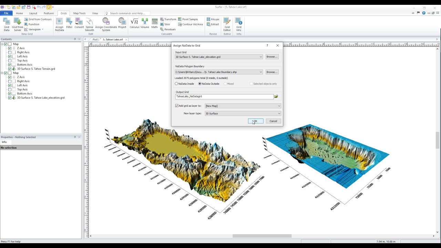The height and width of the screenshot is (248, 441).
Task: Expand the Variogram dropdown arrow
Action: [x=42, y=29]
